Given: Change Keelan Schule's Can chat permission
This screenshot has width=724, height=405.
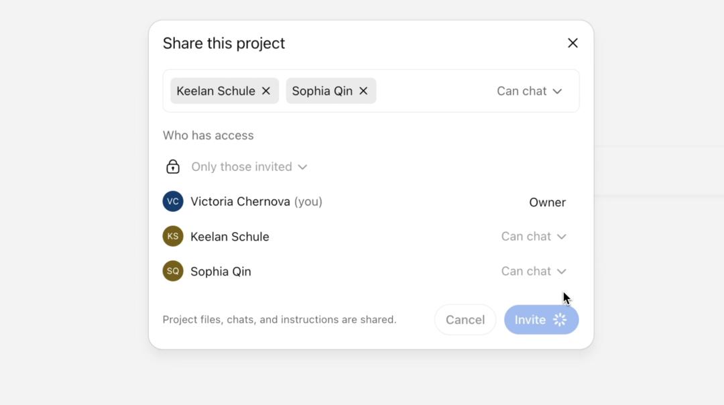Looking at the screenshot, I should (x=534, y=236).
